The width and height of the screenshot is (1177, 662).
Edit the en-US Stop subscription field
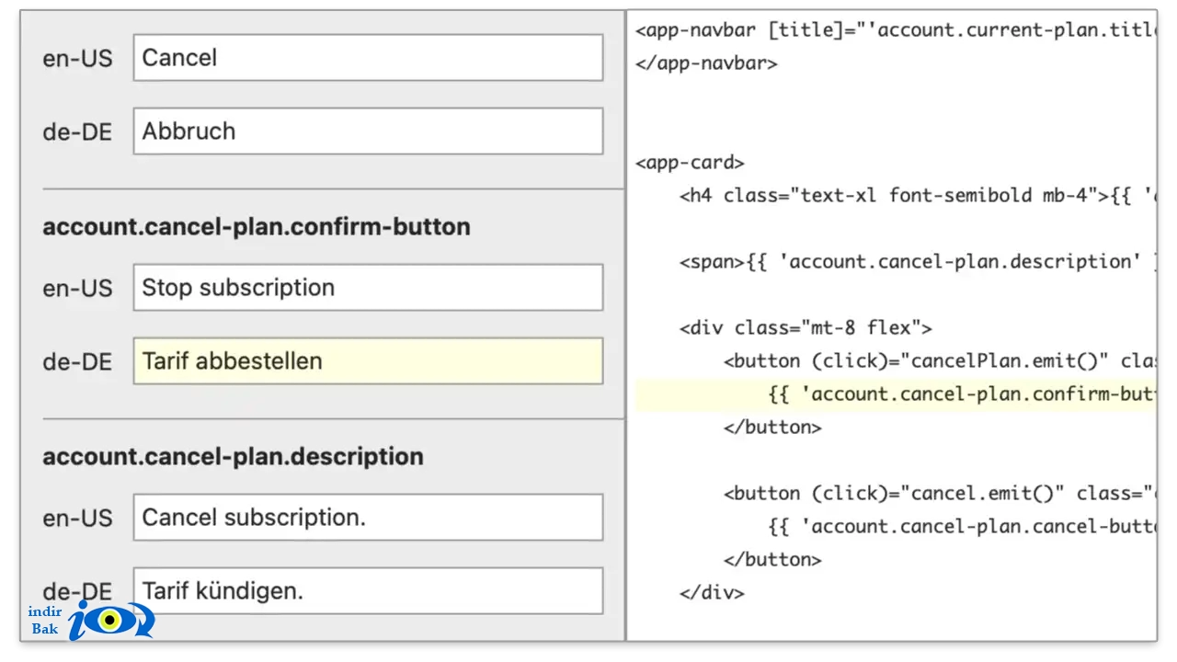(x=368, y=288)
